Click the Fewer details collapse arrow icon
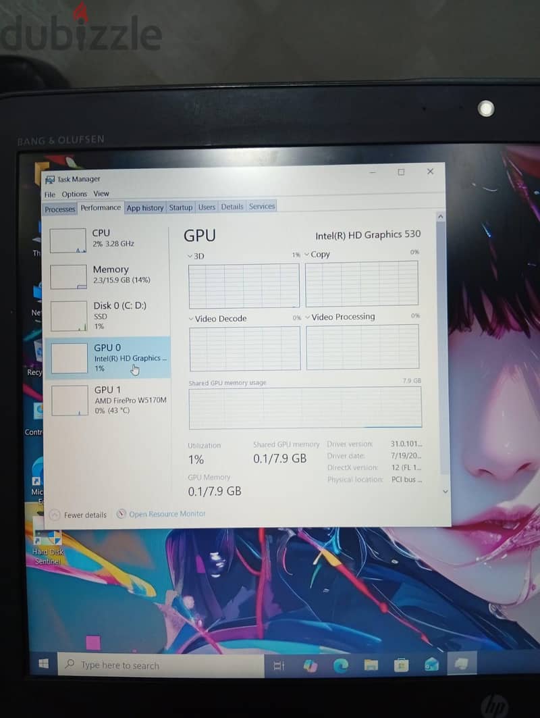The image size is (540, 718). point(54,515)
